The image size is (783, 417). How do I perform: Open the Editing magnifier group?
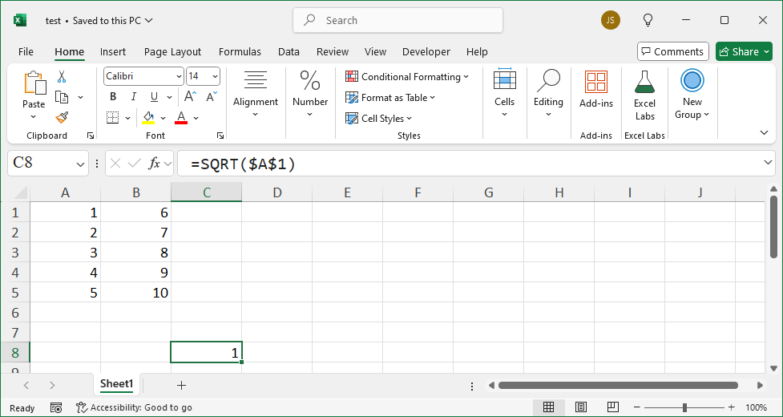(548, 80)
